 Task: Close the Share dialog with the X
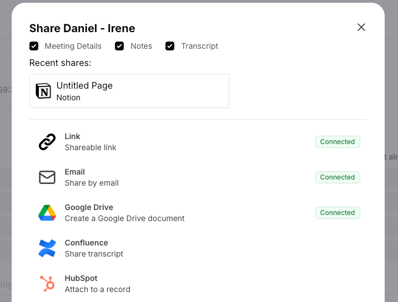tap(361, 27)
